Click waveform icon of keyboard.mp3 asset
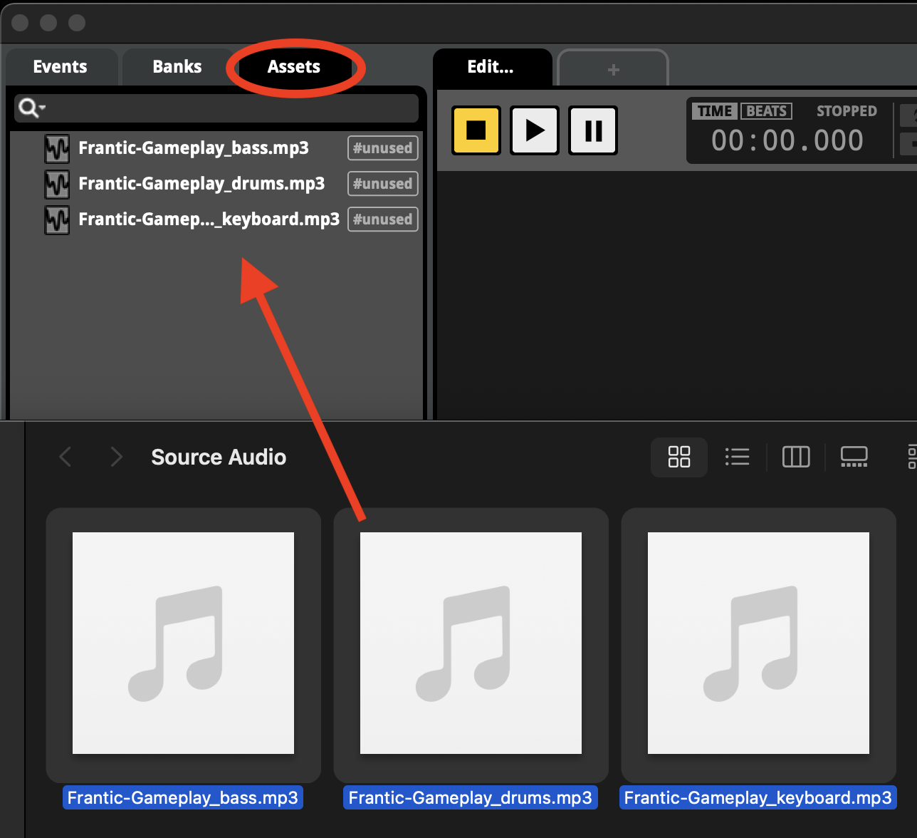917x838 pixels. coord(57,219)
